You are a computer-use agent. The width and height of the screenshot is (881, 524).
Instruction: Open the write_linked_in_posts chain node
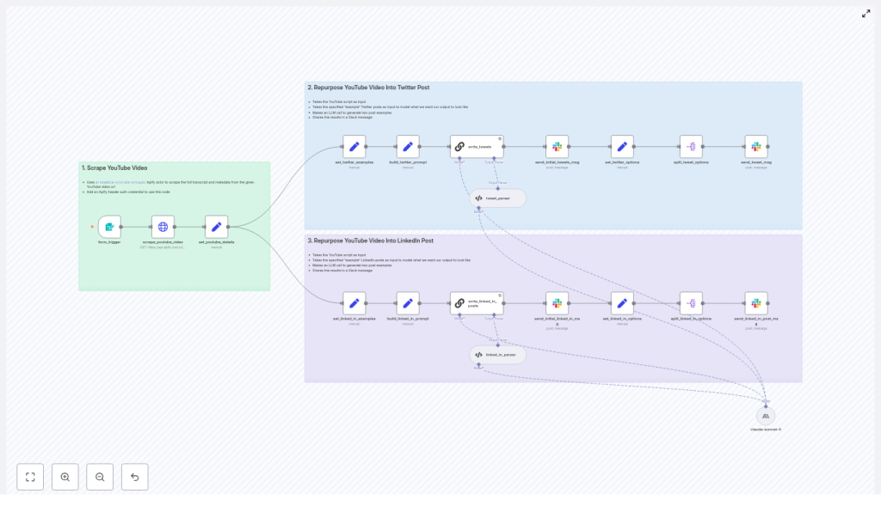click(x=476, y=303)
